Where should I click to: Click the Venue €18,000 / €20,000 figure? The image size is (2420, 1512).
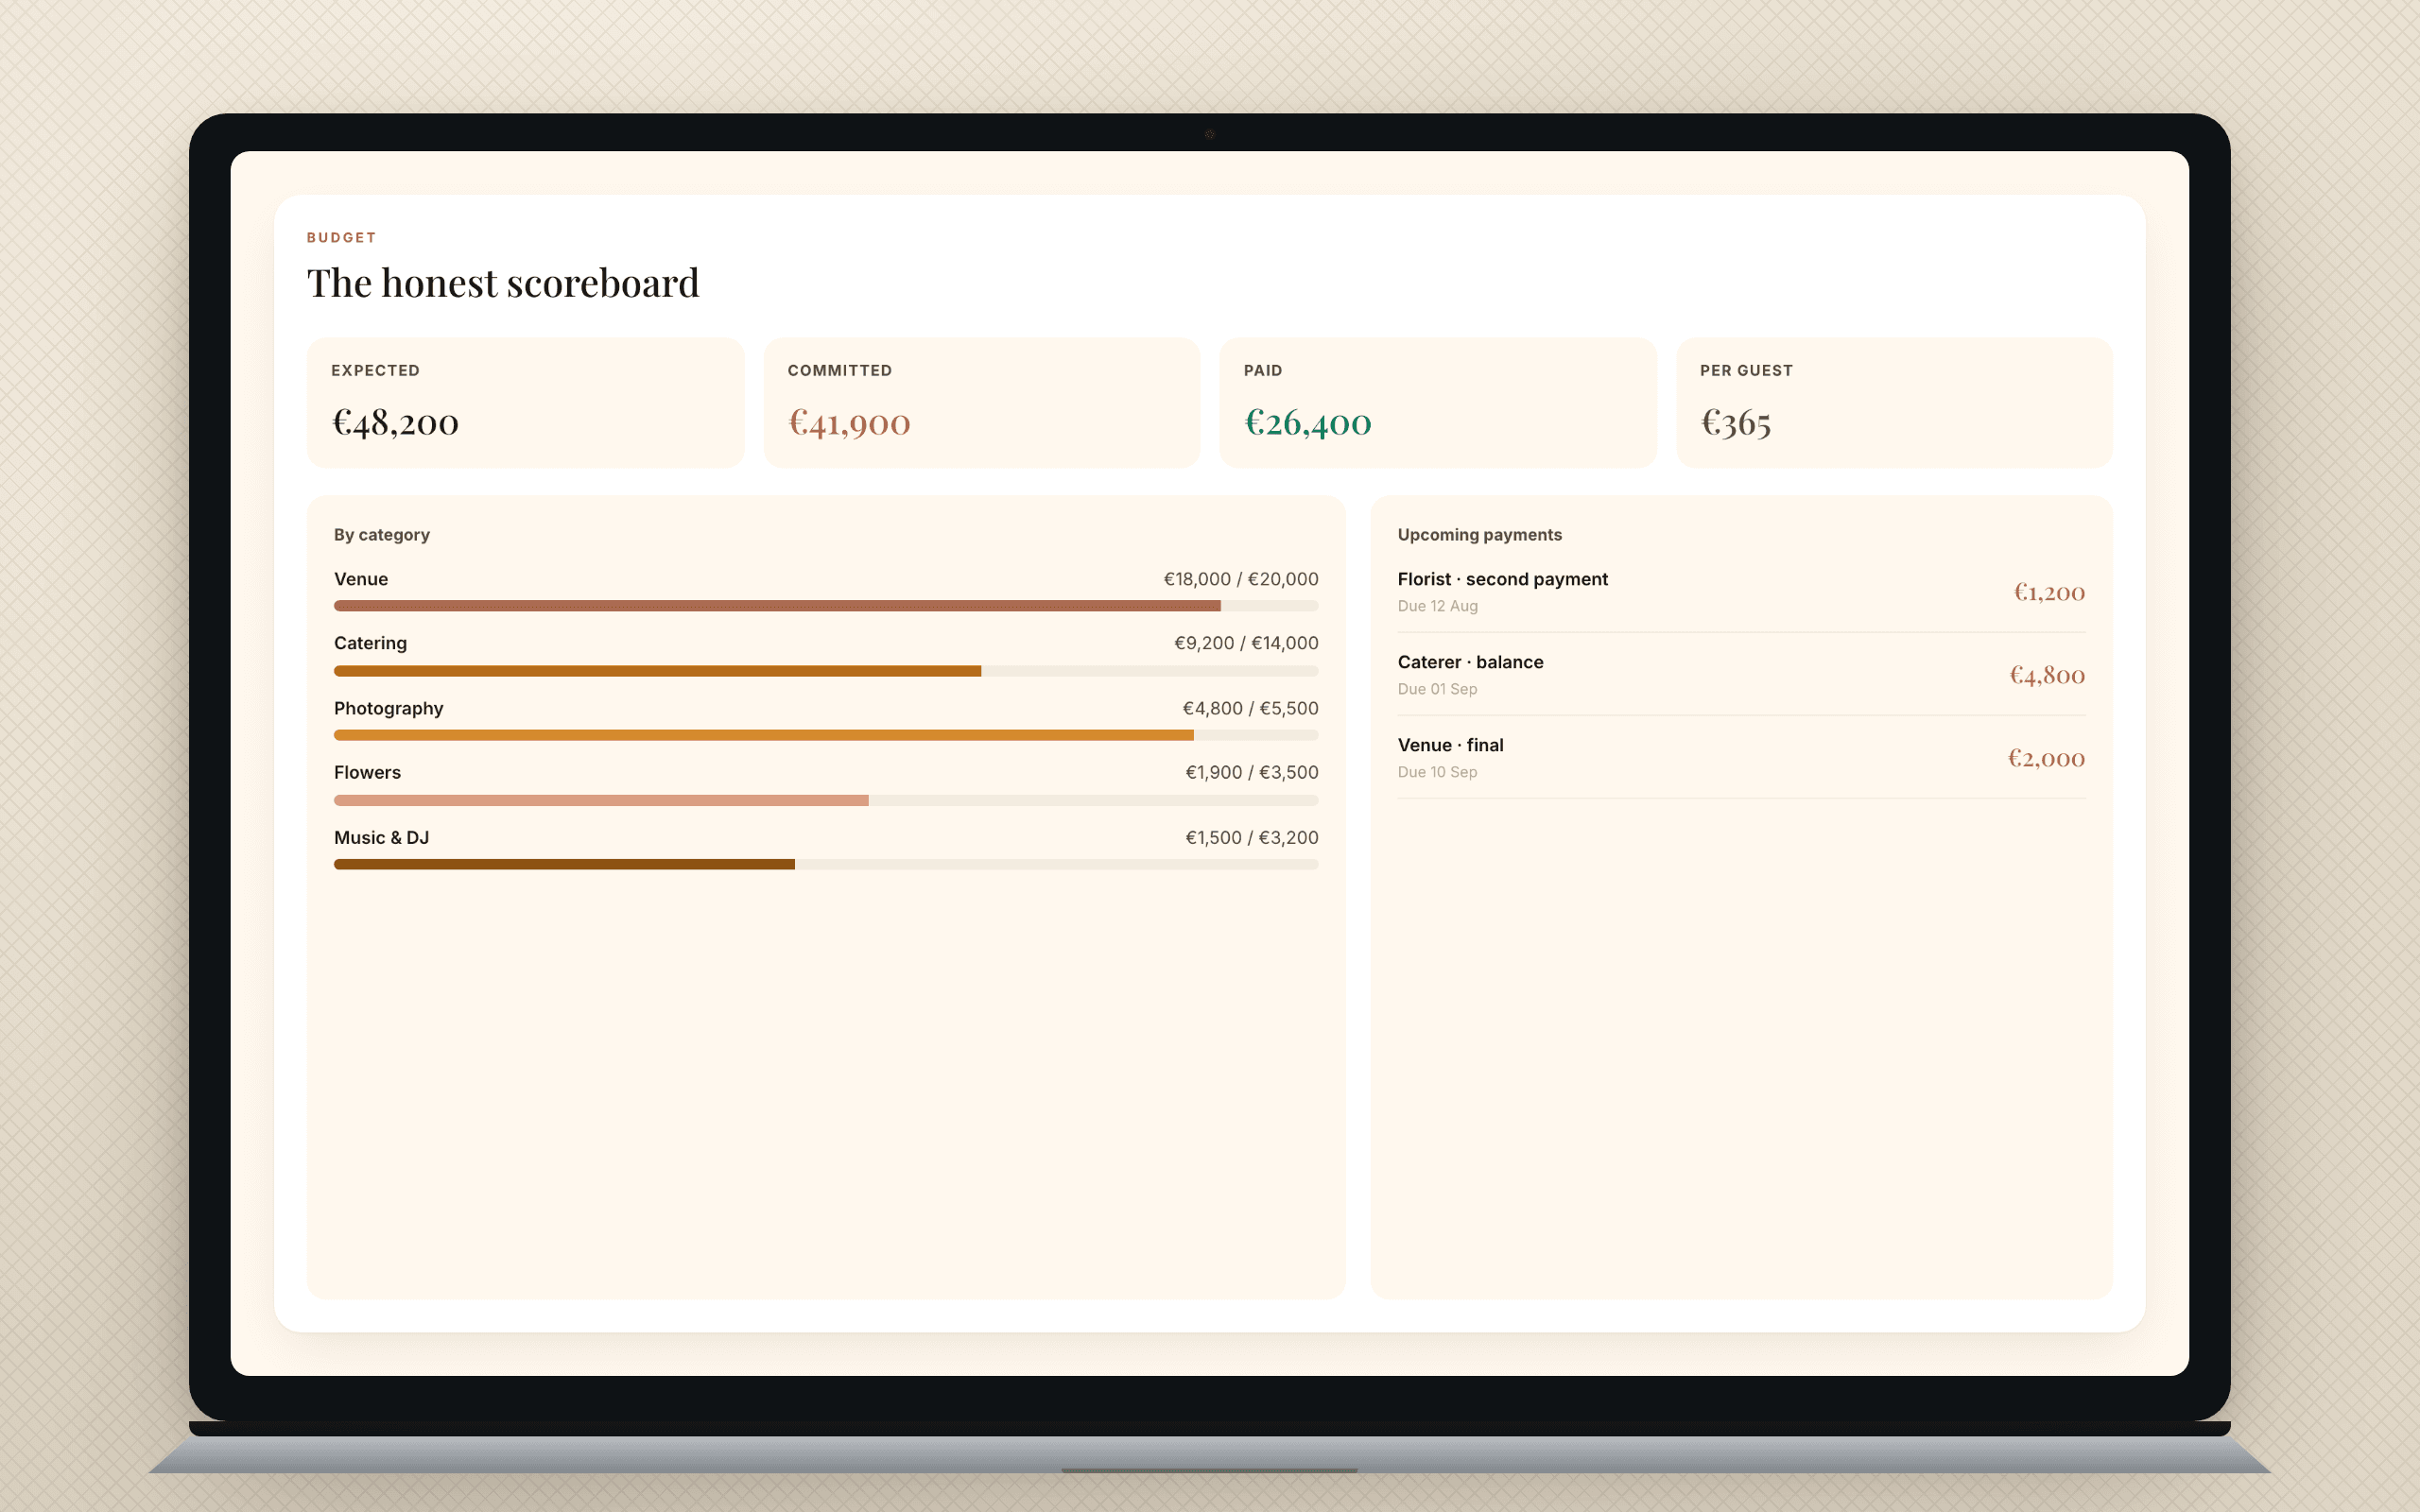pyautogui.click(x=1241, y=579)
